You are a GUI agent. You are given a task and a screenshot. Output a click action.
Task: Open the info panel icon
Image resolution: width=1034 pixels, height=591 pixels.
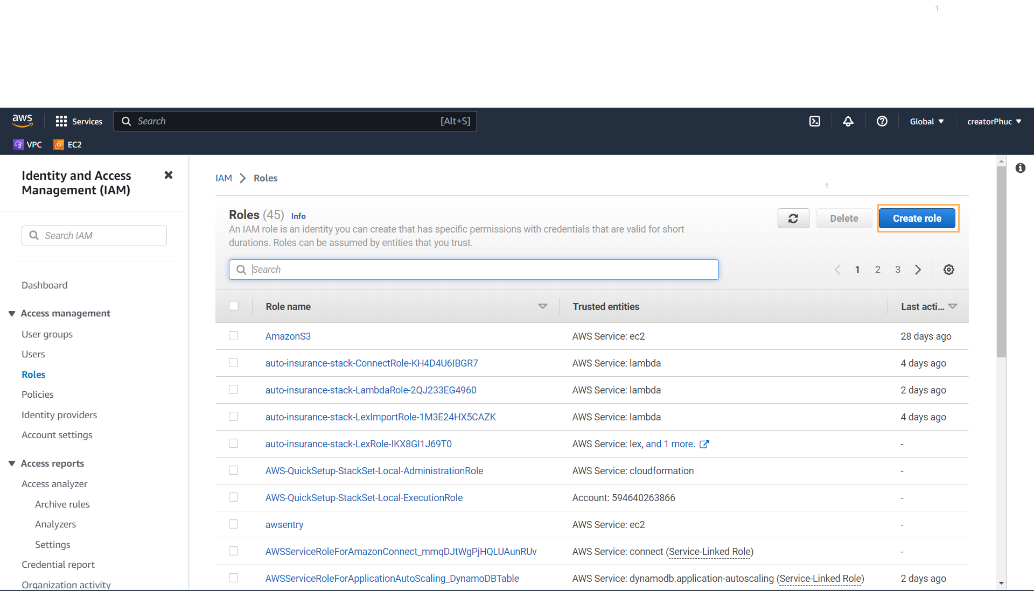1021,168
